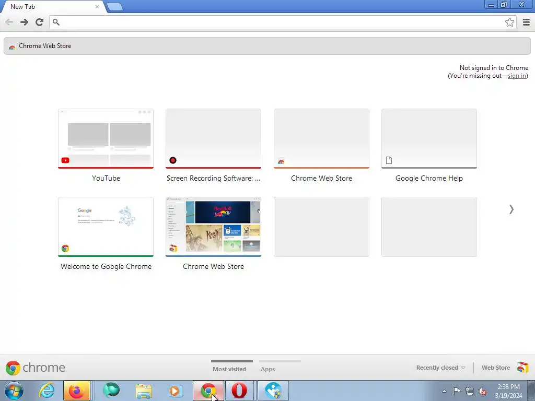
Task: Click the sign in link
Action: [517, 76]
